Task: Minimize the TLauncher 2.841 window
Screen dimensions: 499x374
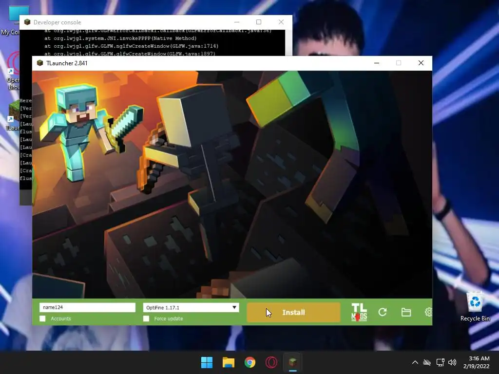Action: point(377,63)
